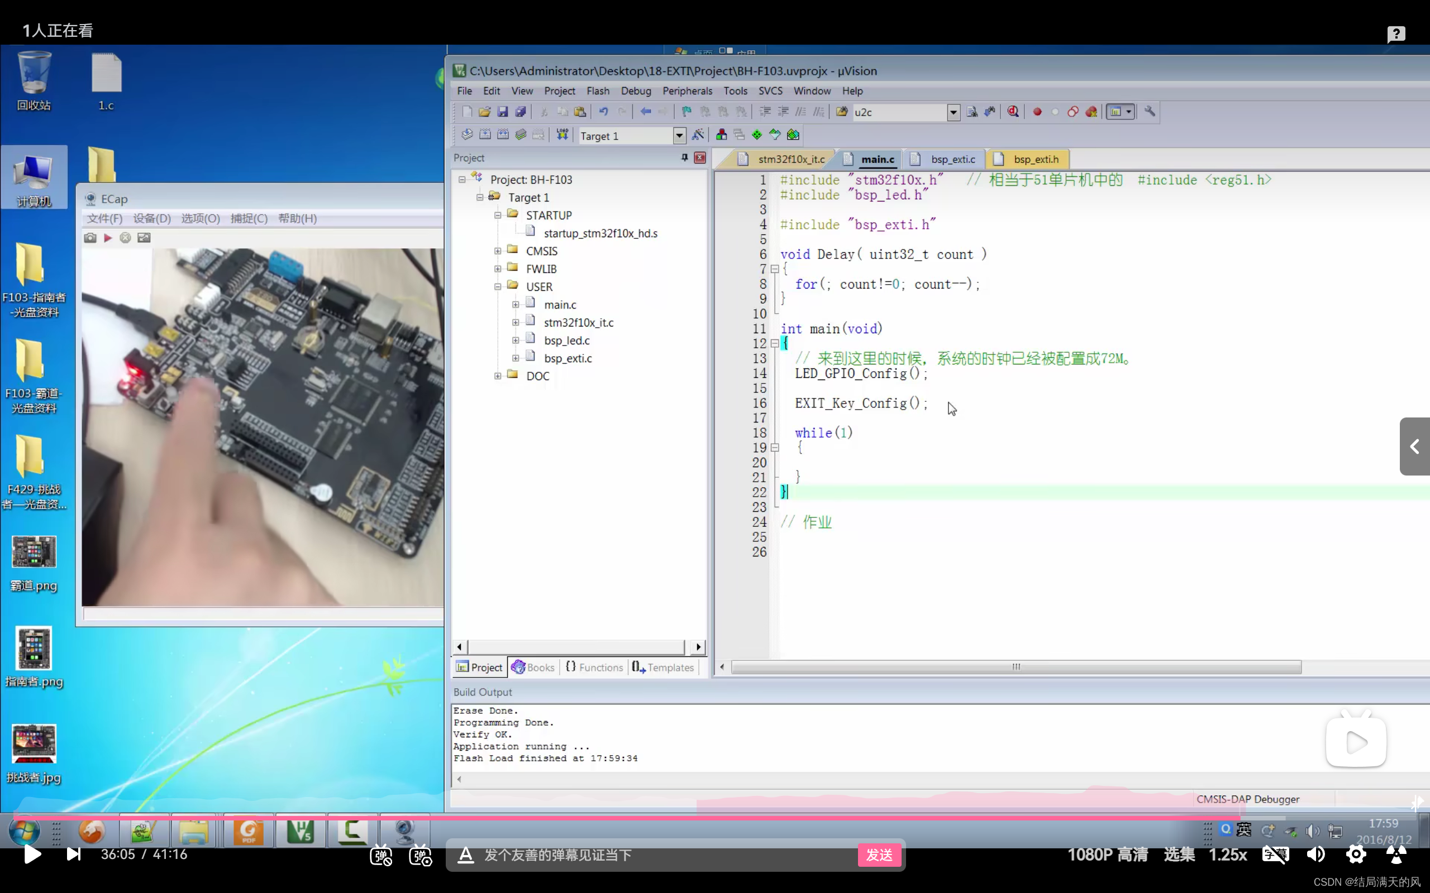The width and height of the screenshot is (1430, 893).
Task: Toggle bookmark with the flag icon
Action: (686, 112)
